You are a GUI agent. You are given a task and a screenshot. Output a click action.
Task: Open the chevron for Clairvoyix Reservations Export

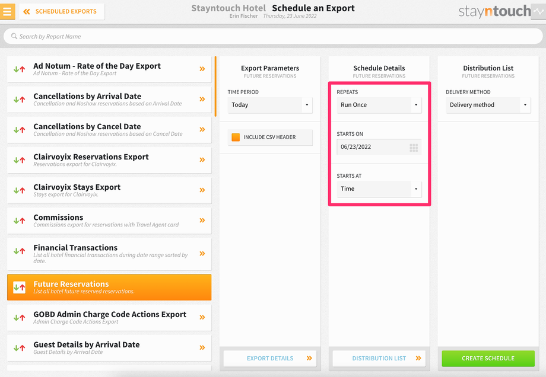pyautogui.click(x=202, y=159)
